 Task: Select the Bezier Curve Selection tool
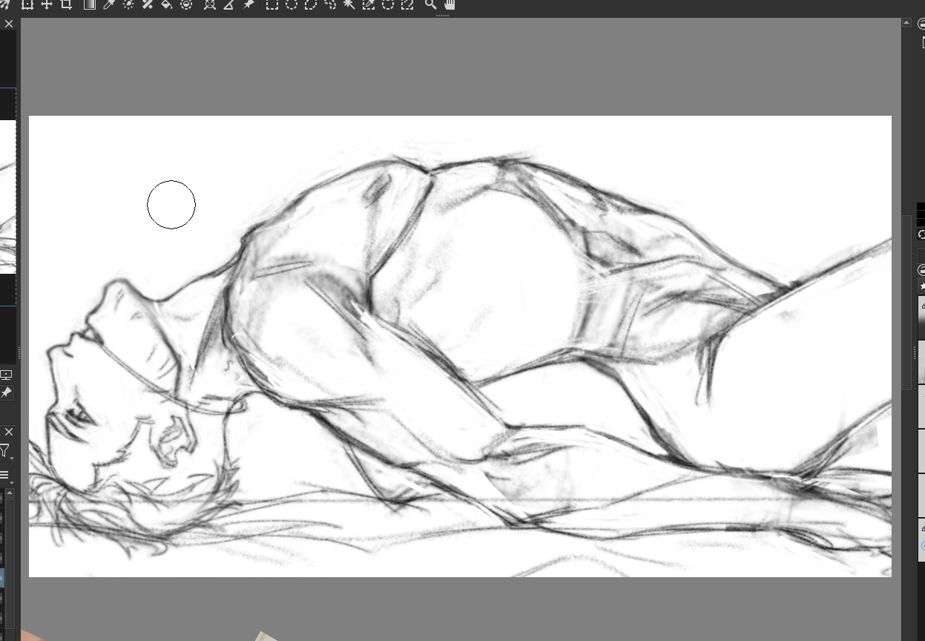[387, 4]
